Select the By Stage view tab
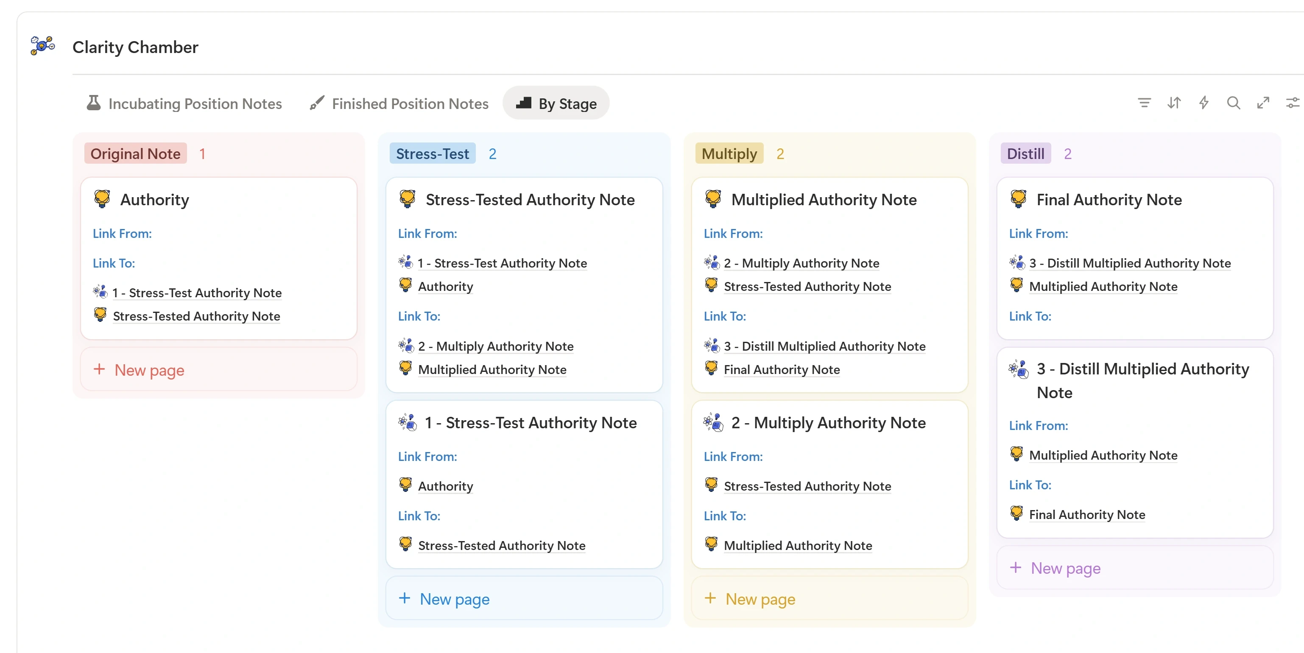Image resolution: width=1304 pixels, height=653 pixels. [x=556, y=103]
